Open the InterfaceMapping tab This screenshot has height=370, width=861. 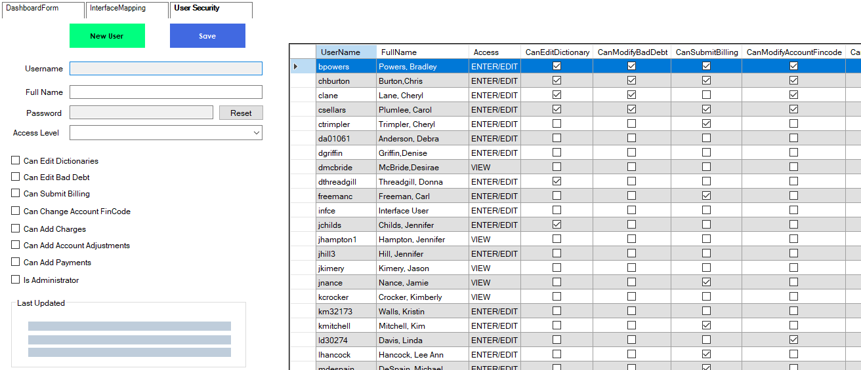pyautogui.click(x=118, y=9)
